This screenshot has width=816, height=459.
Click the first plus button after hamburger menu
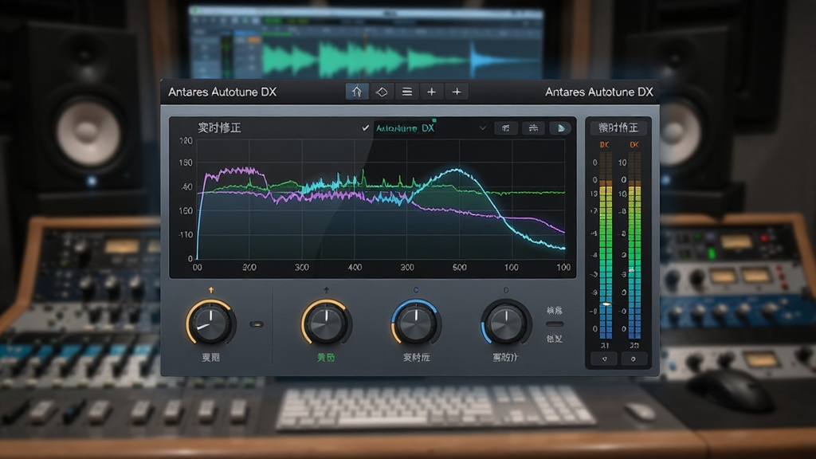point(431,92)
